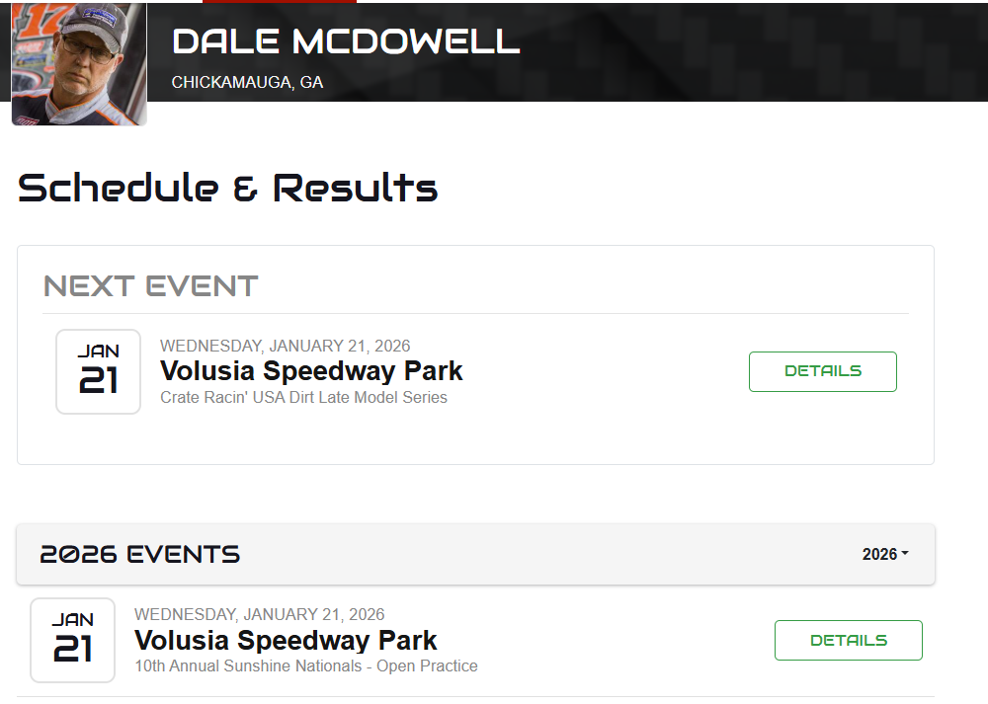The height and width of the screenshot is (704, 988).
Task: Click Dale McDowell's profile photo
Action: tap(79, 61)
